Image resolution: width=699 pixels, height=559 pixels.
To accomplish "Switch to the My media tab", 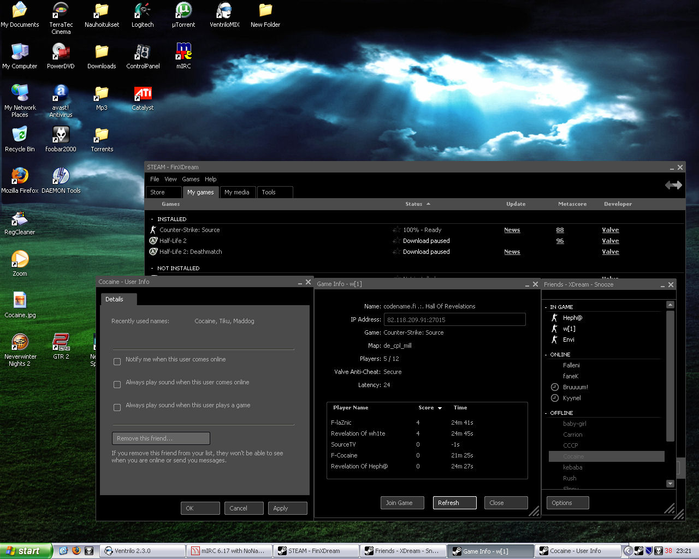I will click(236, 192).
